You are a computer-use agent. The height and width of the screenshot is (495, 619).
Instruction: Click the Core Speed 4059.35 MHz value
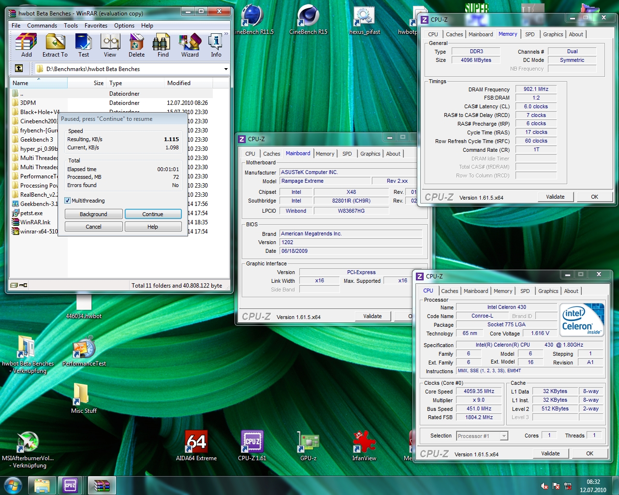coord(479,391)
